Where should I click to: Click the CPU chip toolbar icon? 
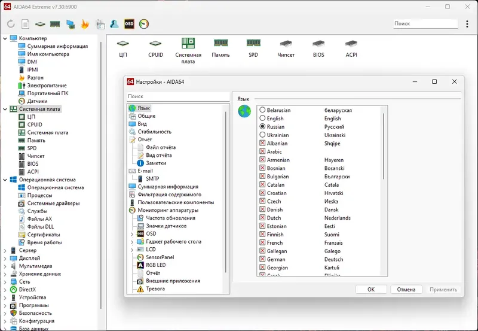coord(40,24)
